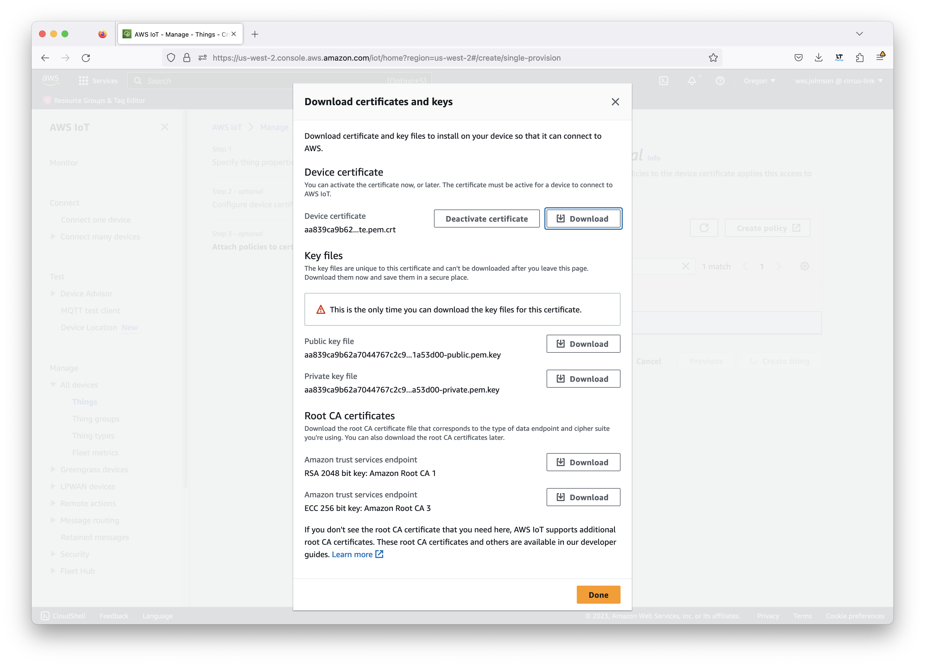View site security lock information

(187, 58)
